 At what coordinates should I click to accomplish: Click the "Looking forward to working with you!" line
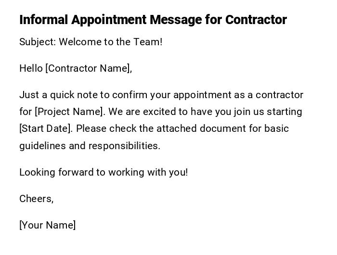104,172
